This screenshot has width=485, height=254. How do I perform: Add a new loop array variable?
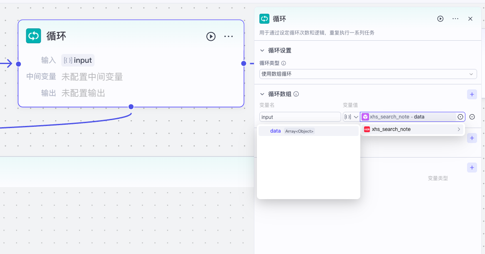[472, 94]
